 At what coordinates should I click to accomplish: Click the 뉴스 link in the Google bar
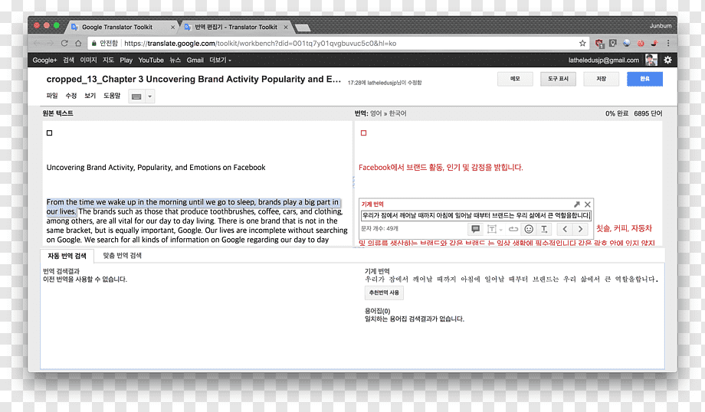click(x=175, y=60)
